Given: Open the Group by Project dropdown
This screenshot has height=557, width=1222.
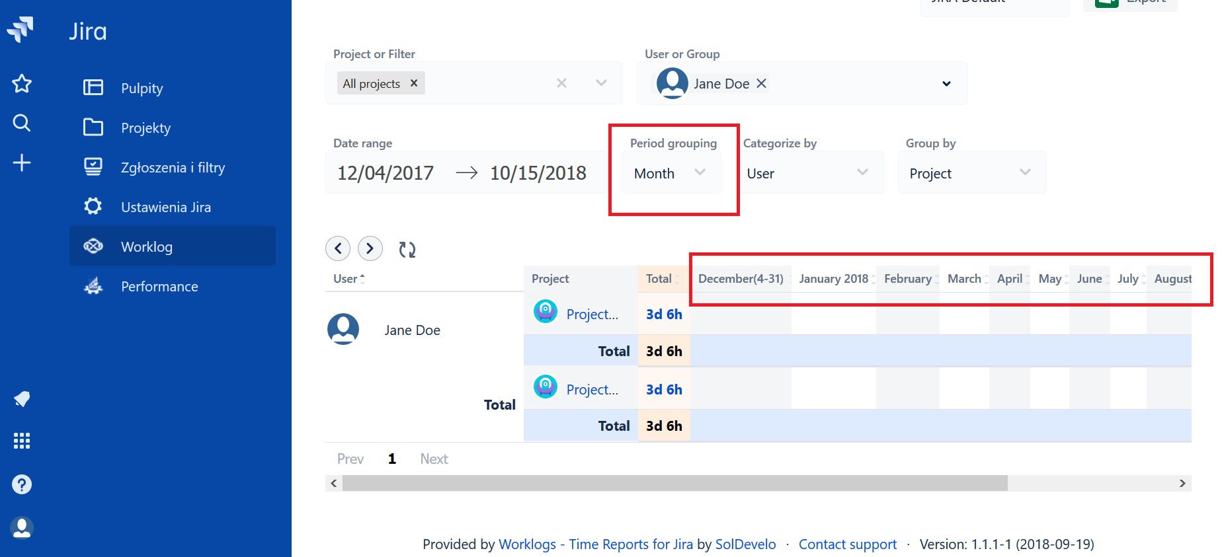Looking at the screenshot, I should tap(972, 173).
